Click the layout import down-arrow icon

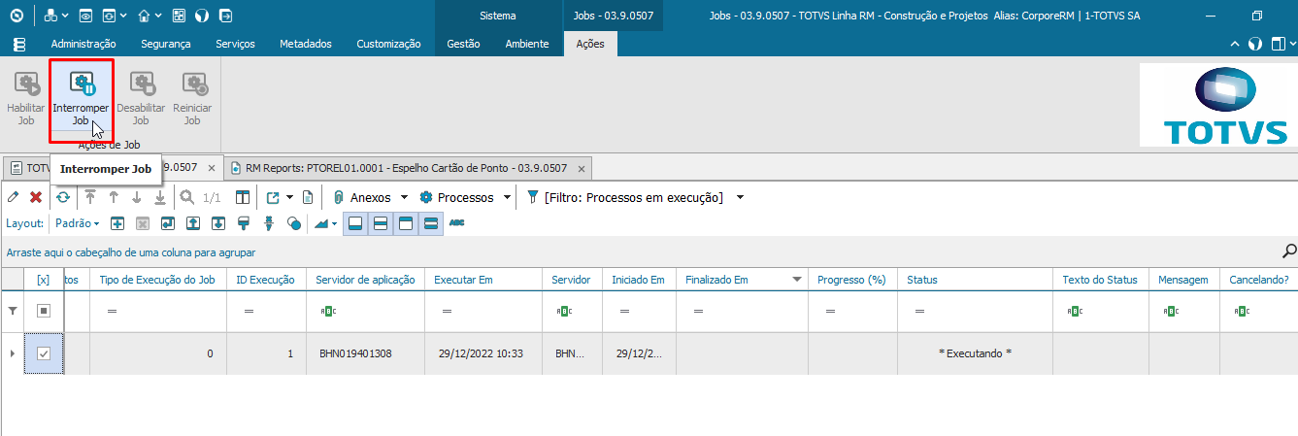pos(218,223)
